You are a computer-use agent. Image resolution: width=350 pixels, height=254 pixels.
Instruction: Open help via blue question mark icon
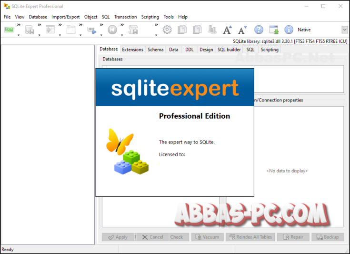coord(259,30)
